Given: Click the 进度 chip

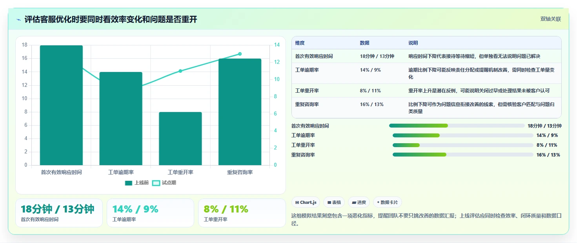Looking at the screenshot, I should tap(359, 202).
